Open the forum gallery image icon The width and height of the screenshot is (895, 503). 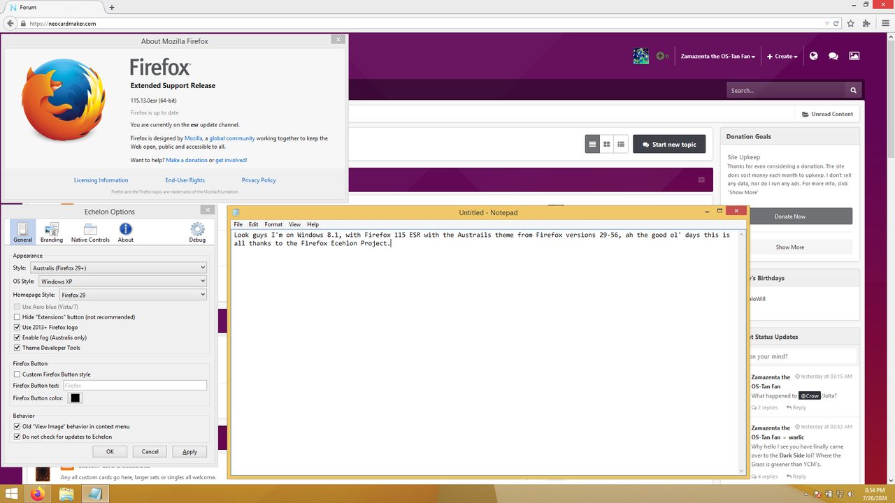click(x=854, y=55)
